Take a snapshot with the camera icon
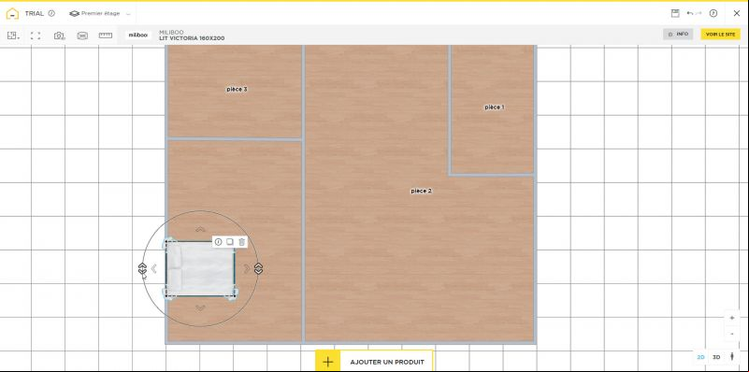 (59, 36)
